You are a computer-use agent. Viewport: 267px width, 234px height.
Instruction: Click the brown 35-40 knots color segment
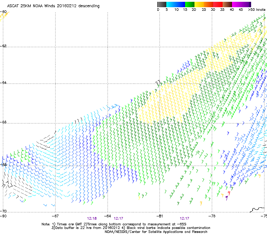coord(227,4)
